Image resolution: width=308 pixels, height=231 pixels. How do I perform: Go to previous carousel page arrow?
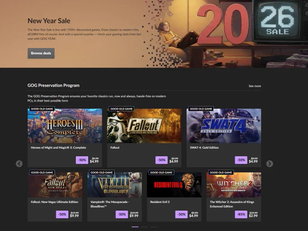[19, 164]
